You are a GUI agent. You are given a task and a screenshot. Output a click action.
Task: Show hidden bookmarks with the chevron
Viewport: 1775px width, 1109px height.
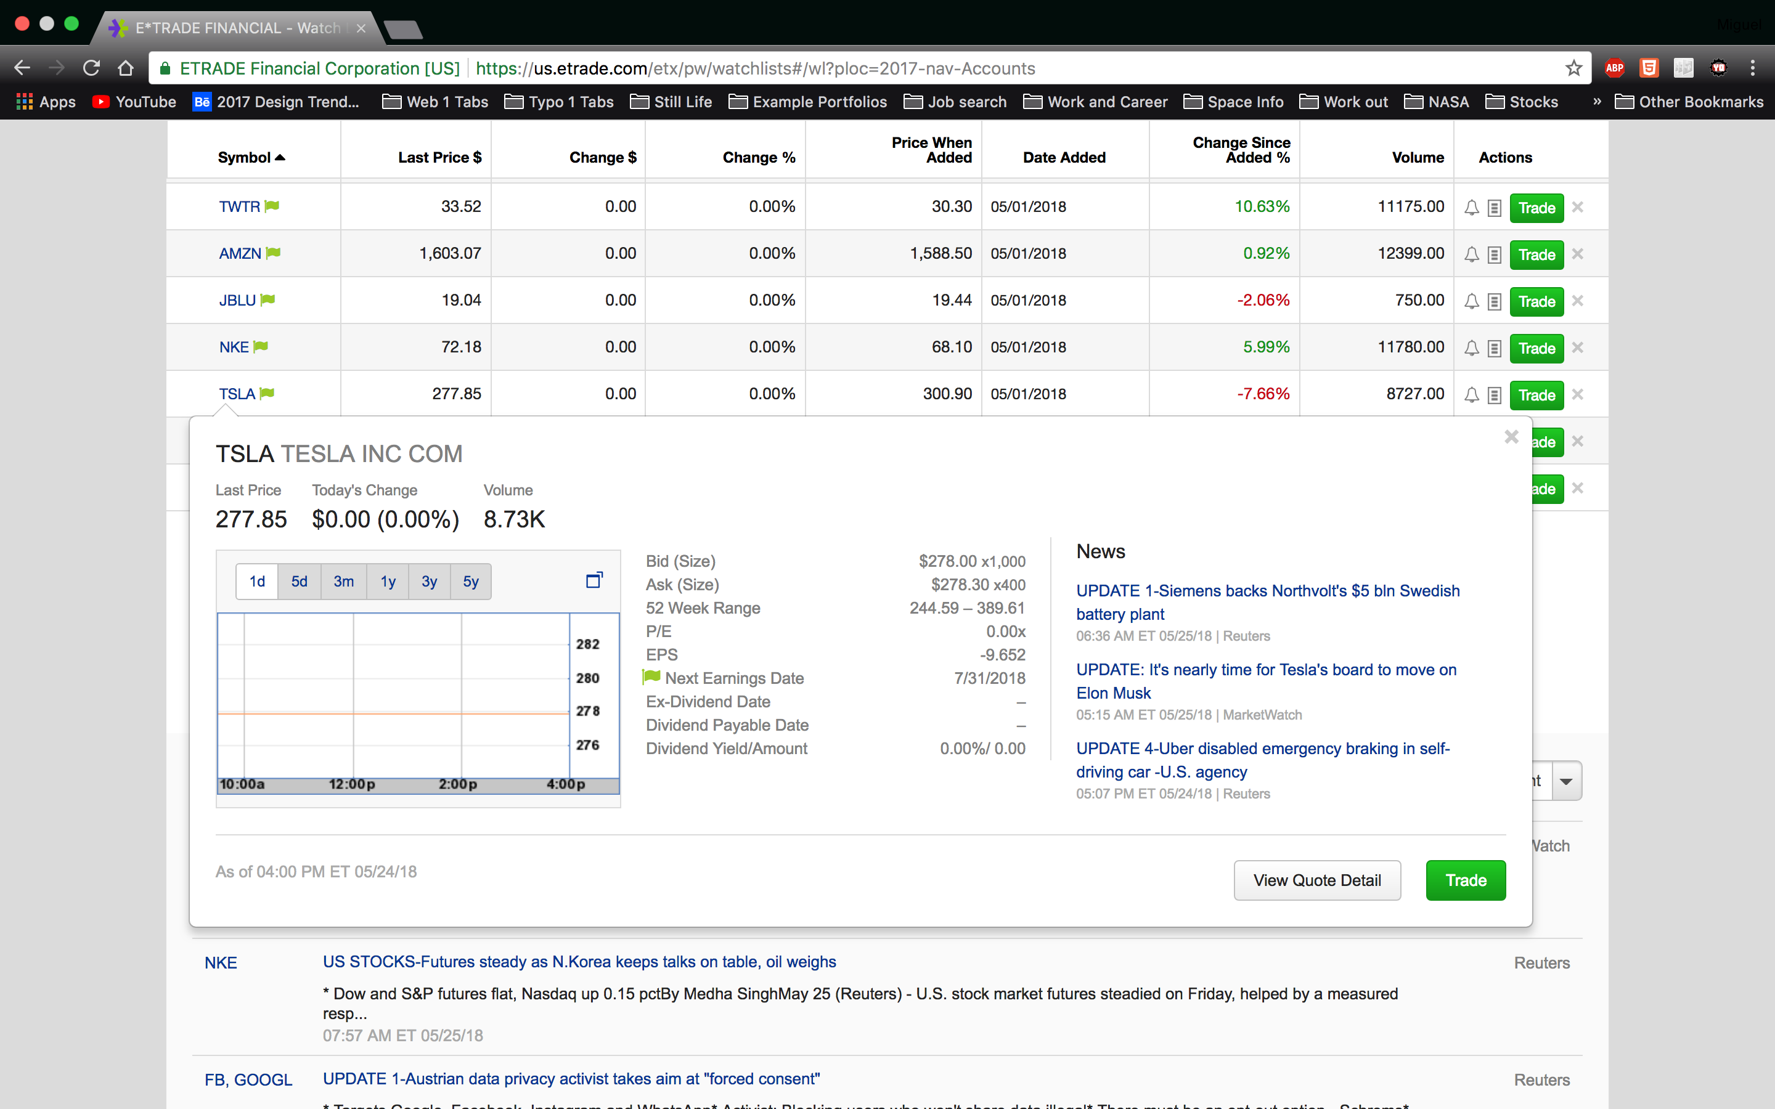(1597, 102)
